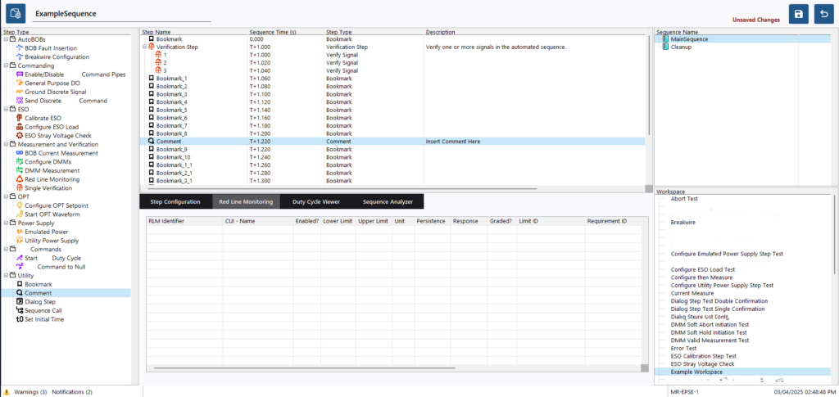This screenshot has width=839, height=397.
Task: Collapse the Verification Step row
Action: pos(144,47)
